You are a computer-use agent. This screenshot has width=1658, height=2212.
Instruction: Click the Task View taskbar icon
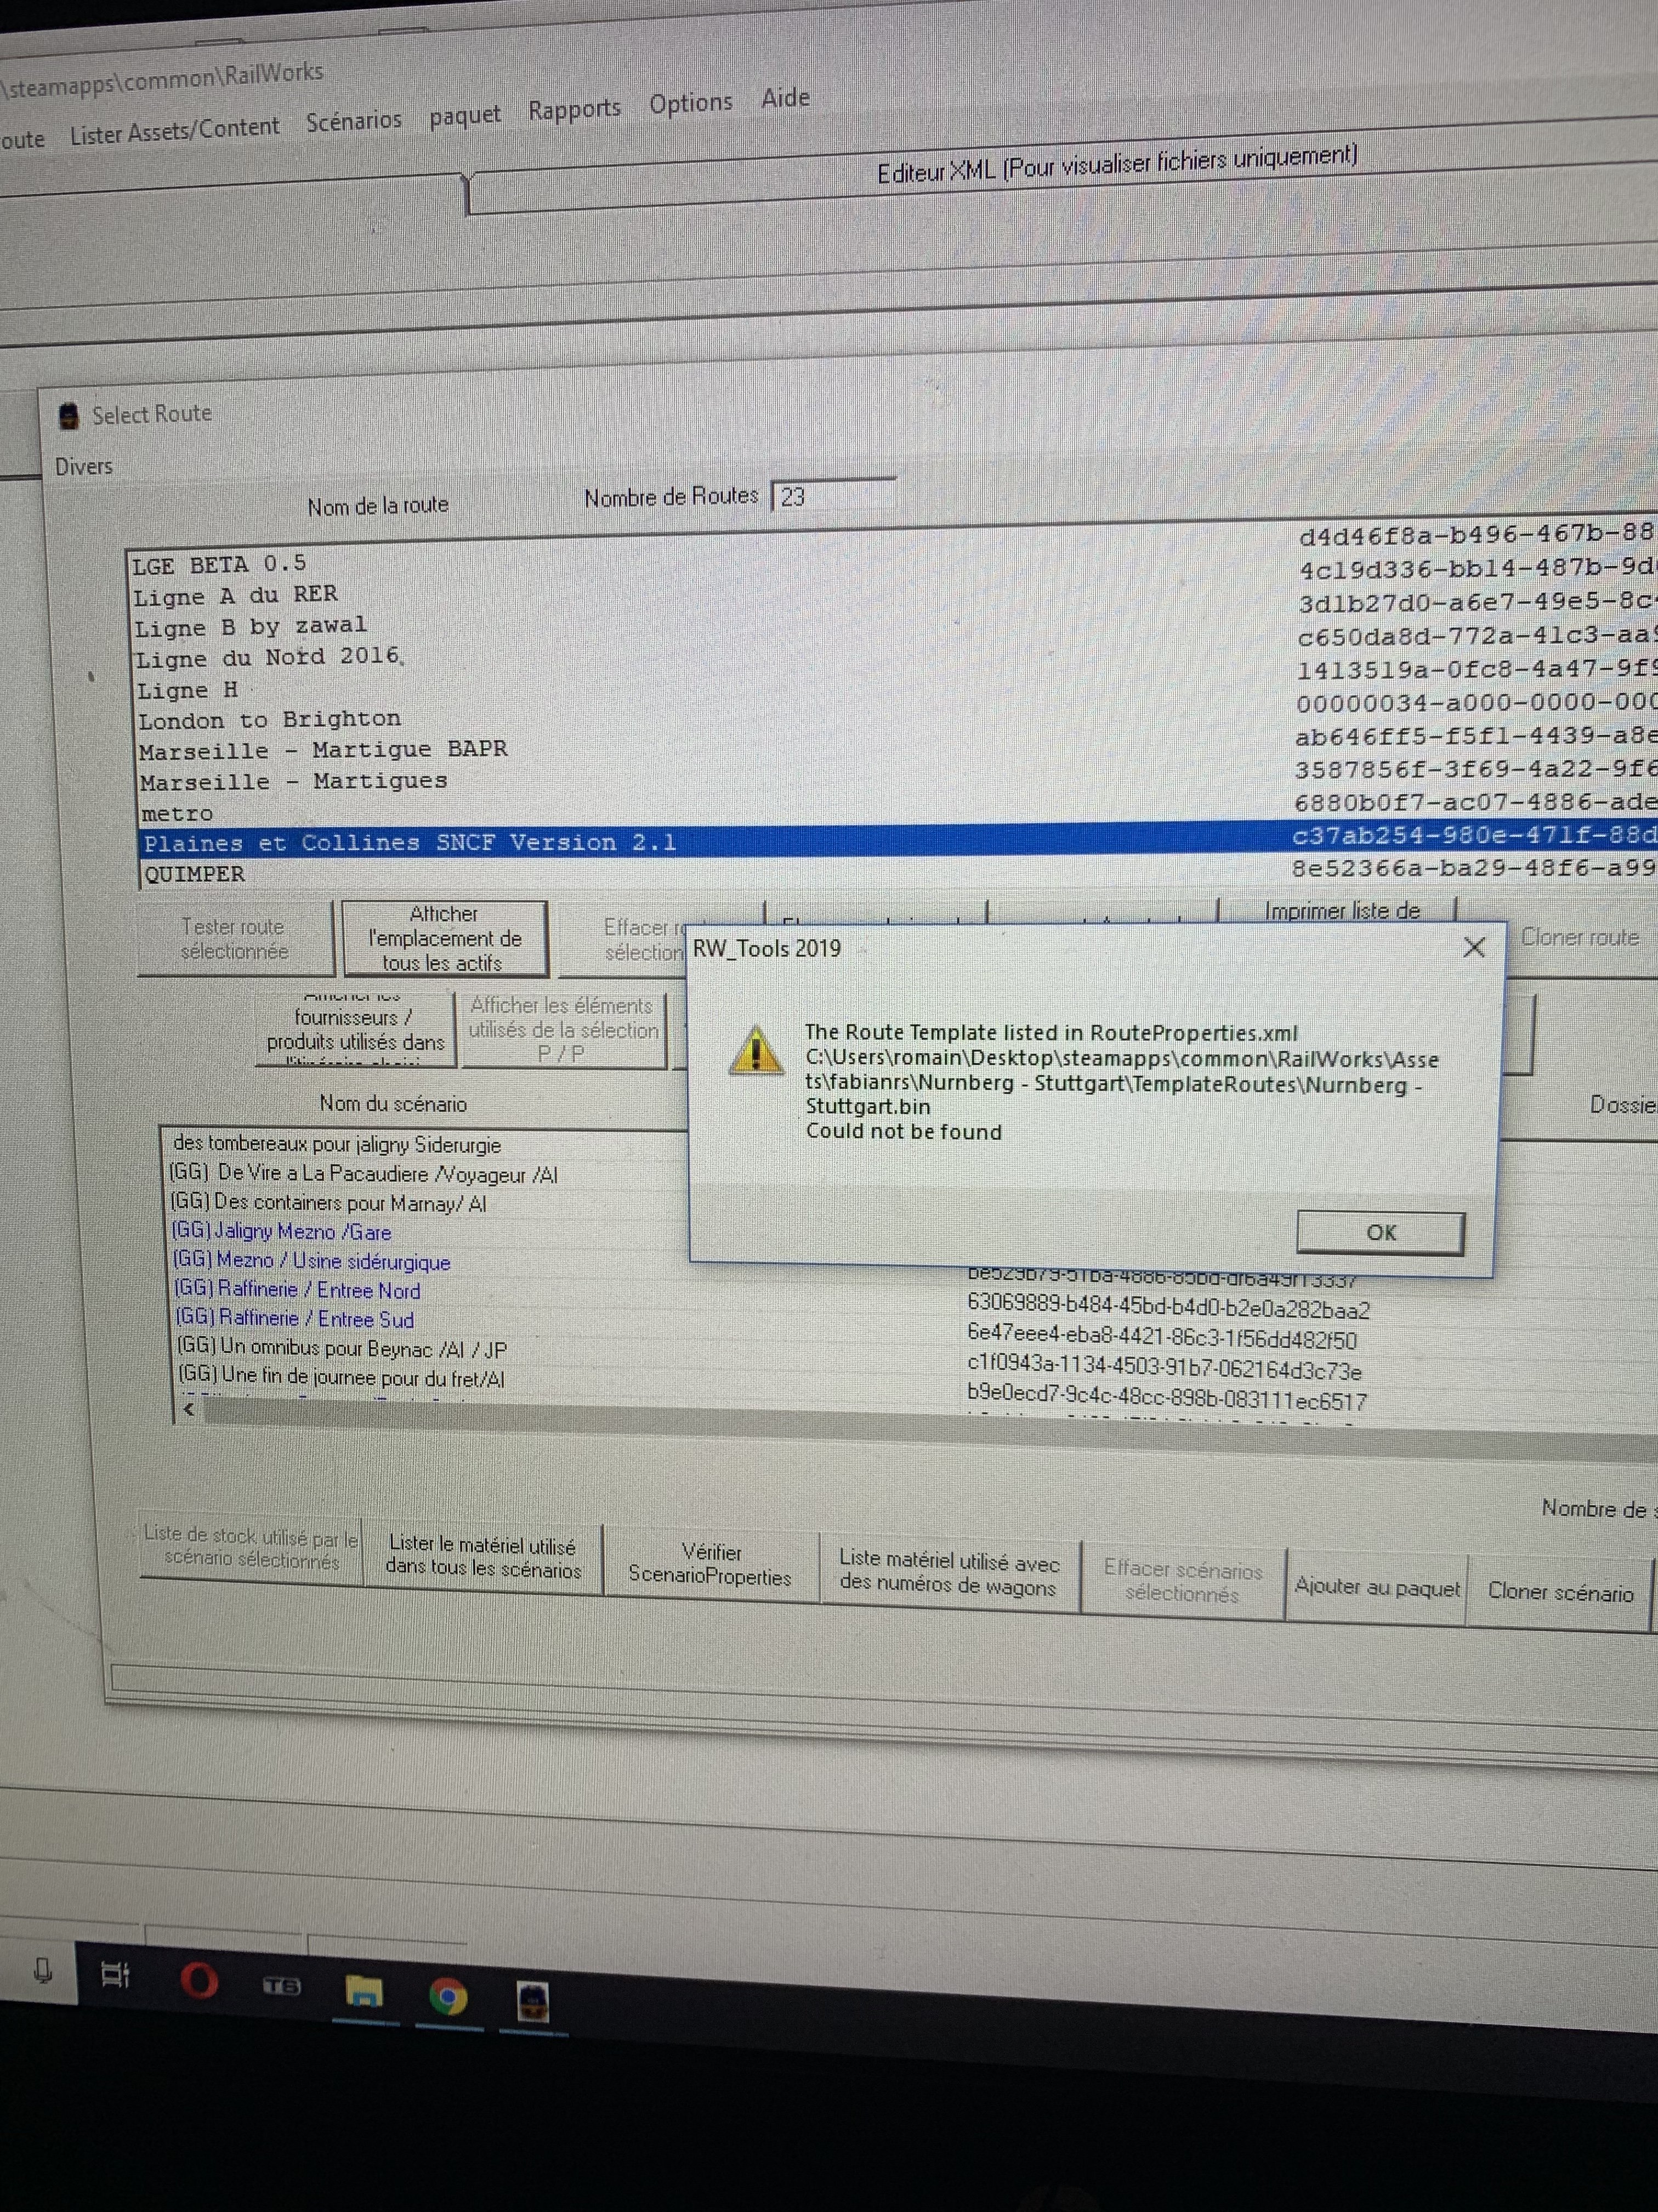[115, 1975]
